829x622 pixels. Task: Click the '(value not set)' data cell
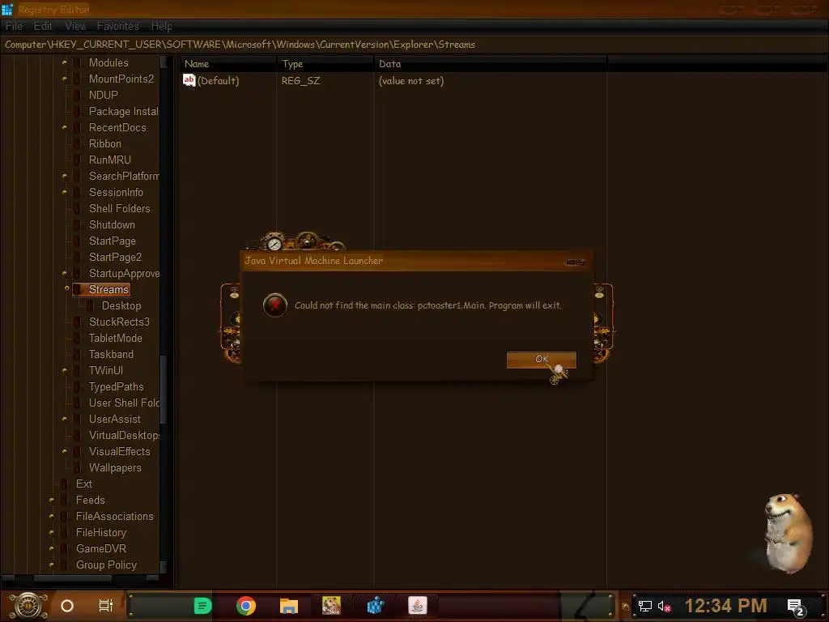click(x=410, y=81)
